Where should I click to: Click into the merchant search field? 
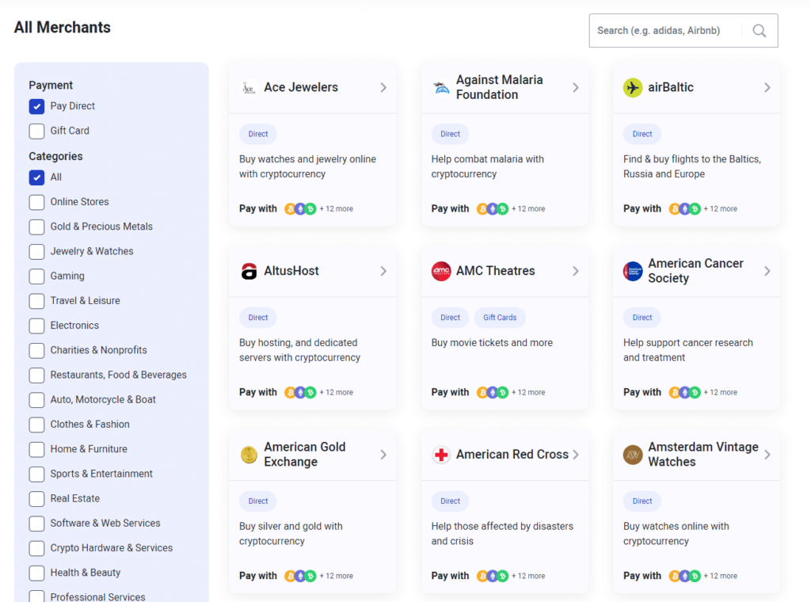(x=665, y=31)
